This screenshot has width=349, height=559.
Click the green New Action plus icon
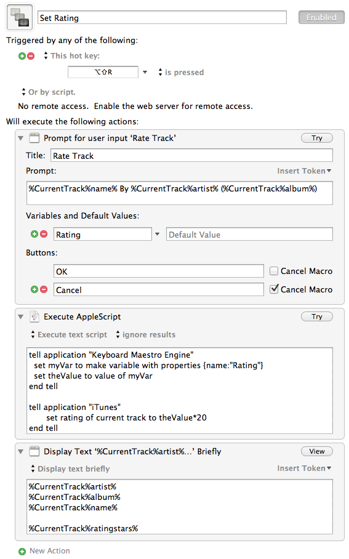click(x=22, y=551)
